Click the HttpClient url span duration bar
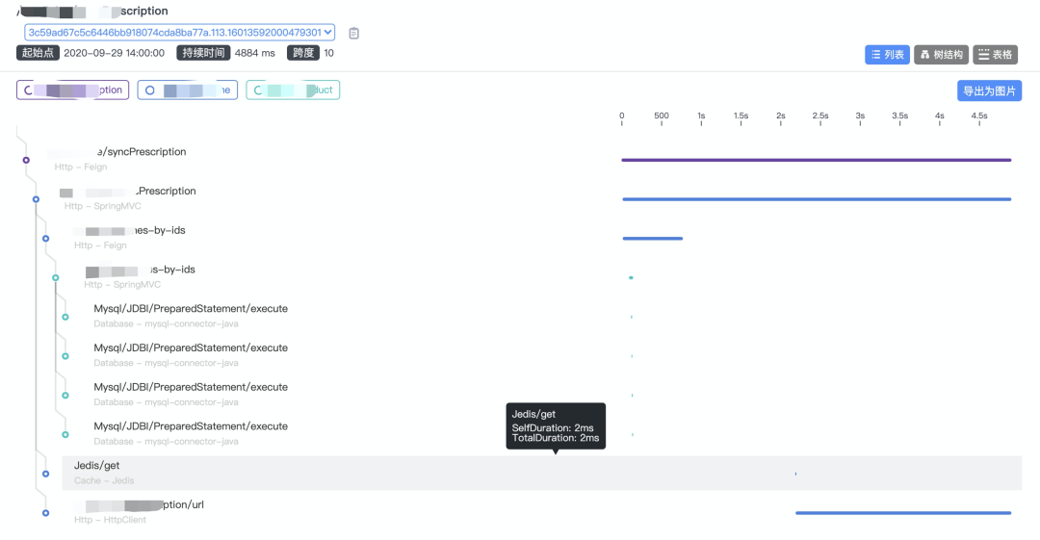 902,513
